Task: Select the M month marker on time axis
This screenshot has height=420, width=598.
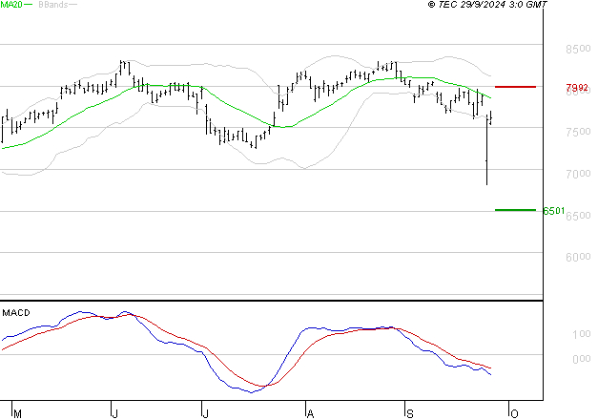Action: [17, 414]
